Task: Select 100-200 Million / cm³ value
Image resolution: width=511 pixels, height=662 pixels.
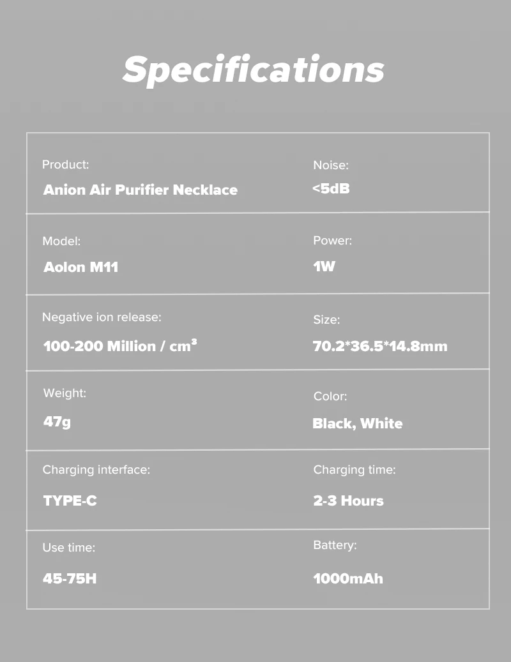Action: [120, 346]
